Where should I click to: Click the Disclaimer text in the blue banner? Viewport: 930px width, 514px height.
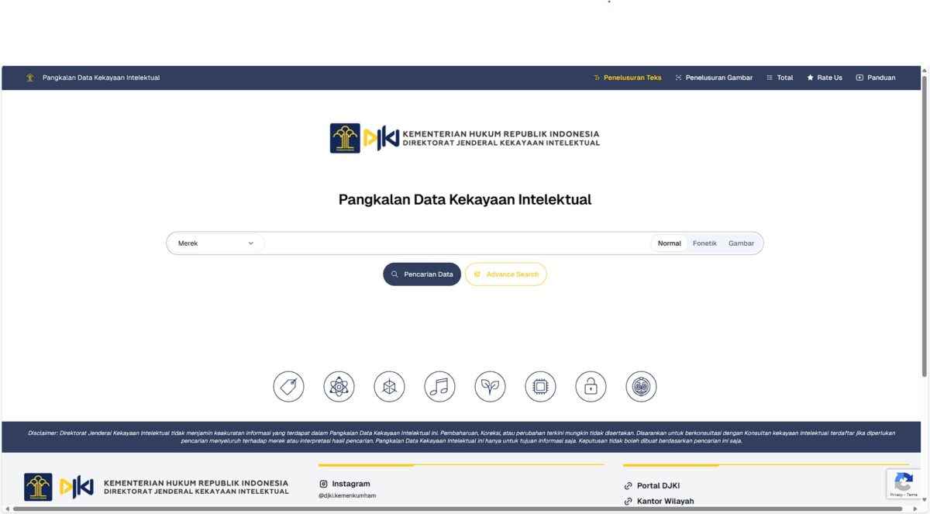point(462,436)
